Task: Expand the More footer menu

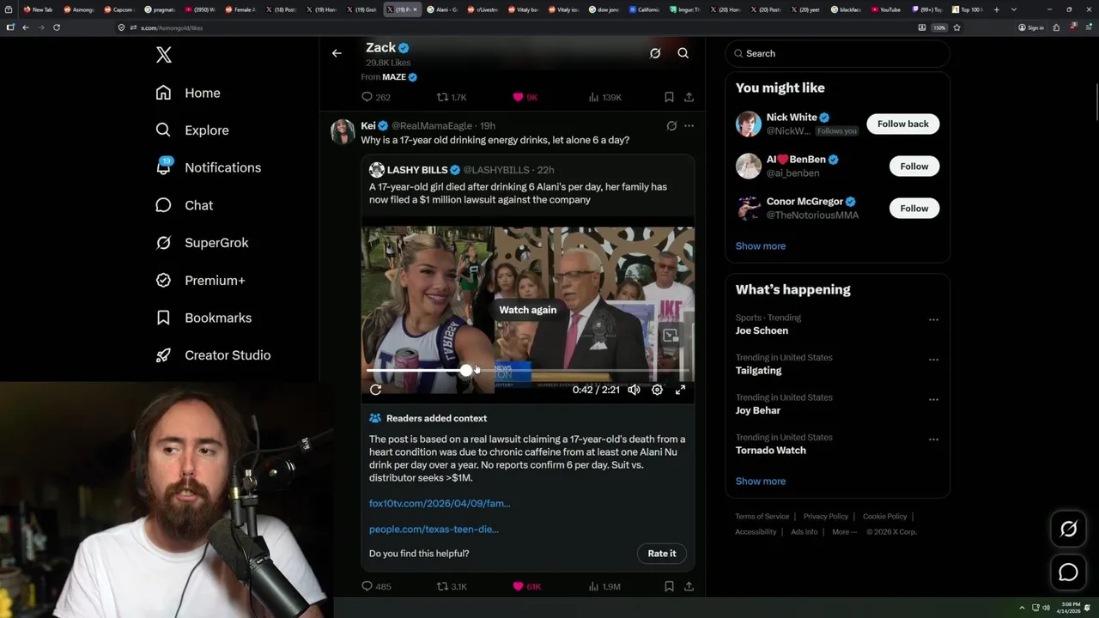Action: click(844, 532)
